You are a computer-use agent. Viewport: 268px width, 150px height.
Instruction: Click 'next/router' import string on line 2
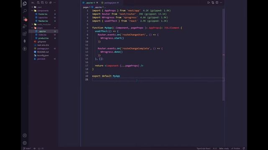[x=128, y=14]
